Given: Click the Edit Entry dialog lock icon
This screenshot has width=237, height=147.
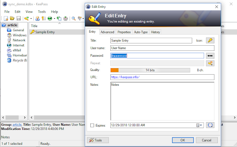Looking at the screenshot, I should tap(88, 7).
